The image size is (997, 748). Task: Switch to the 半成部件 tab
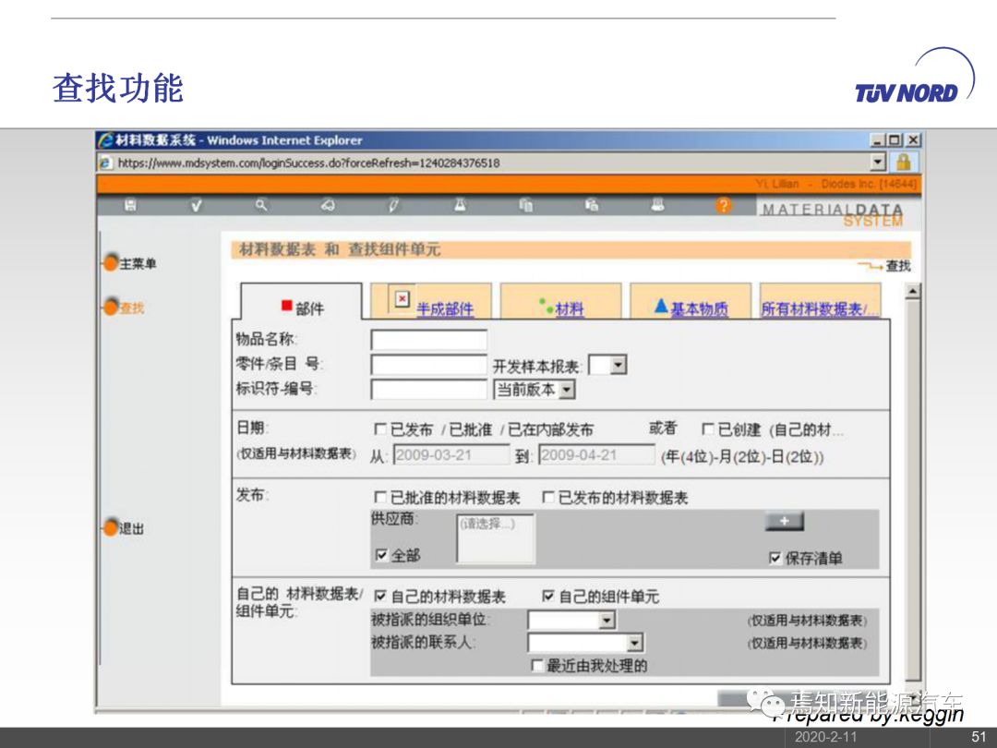[444, 309]
